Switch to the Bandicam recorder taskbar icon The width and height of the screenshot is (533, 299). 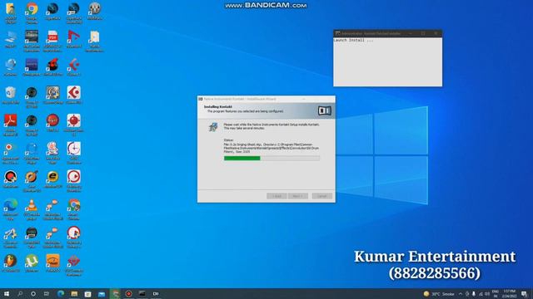coord(129,293)
